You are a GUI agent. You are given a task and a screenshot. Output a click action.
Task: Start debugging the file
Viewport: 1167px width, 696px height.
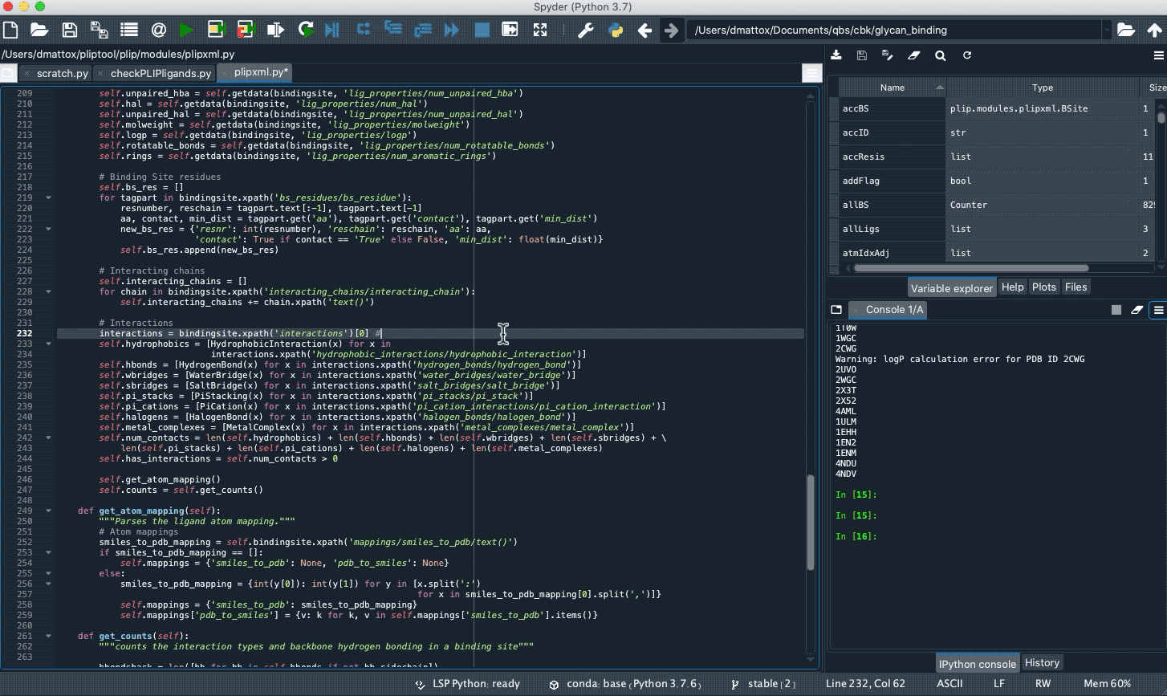coord(332,31)
